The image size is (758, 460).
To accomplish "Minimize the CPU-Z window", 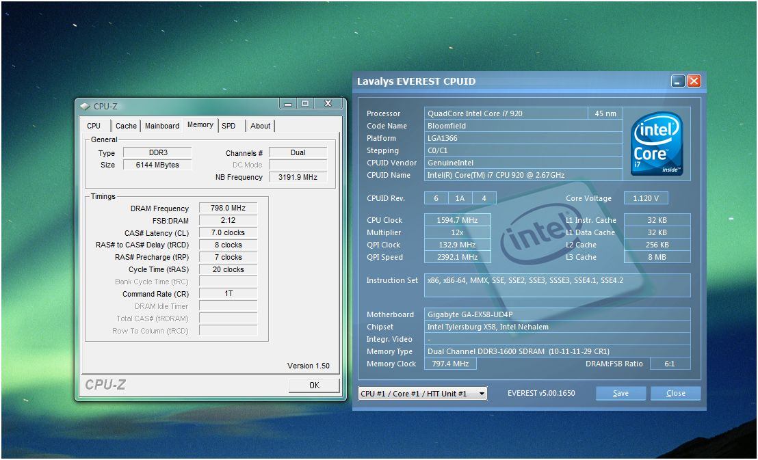I will [288, 103].
